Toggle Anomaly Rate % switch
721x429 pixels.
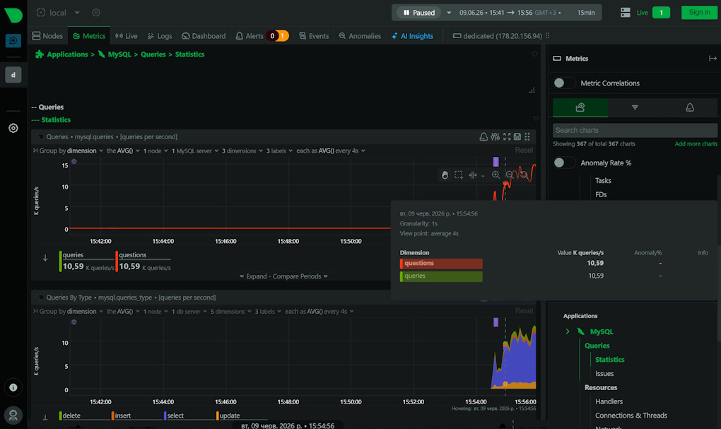tap(564, 163)
